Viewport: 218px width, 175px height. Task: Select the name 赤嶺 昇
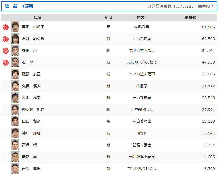29,157
